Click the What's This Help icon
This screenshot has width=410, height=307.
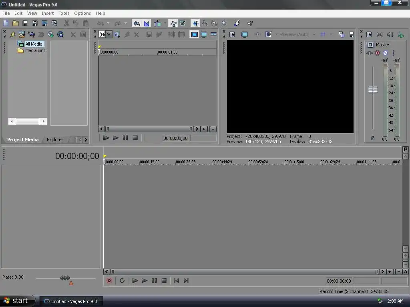[x=250, y=23]
